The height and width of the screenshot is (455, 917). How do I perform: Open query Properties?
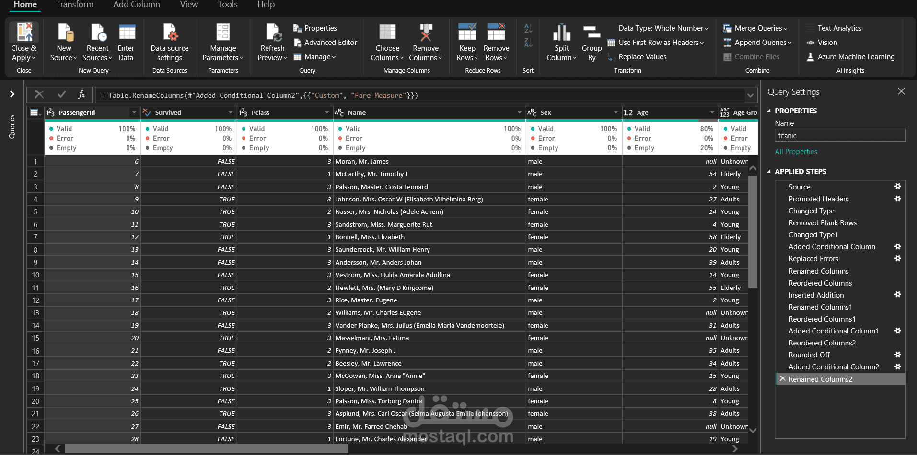point(315,28)
